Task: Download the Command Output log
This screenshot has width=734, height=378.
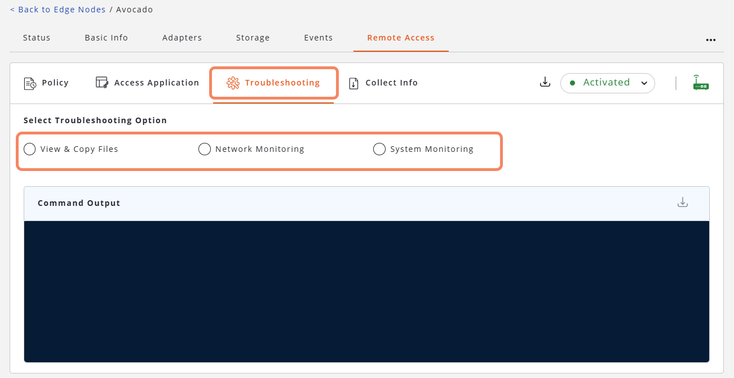Action: coord(683,202)
